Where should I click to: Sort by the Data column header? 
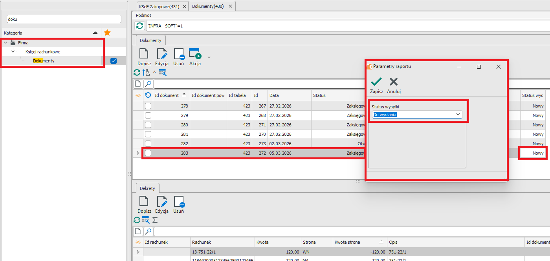click(x=289, y=95)
